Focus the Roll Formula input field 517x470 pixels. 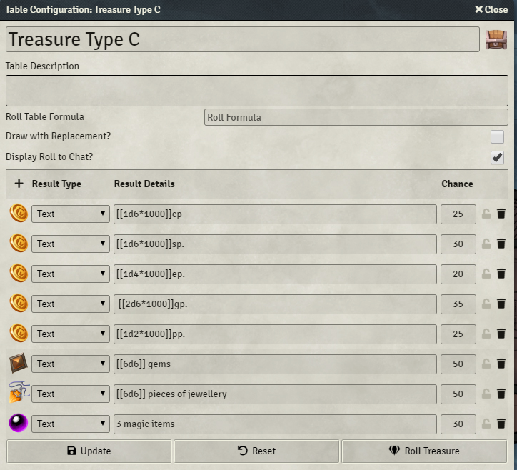356,117
